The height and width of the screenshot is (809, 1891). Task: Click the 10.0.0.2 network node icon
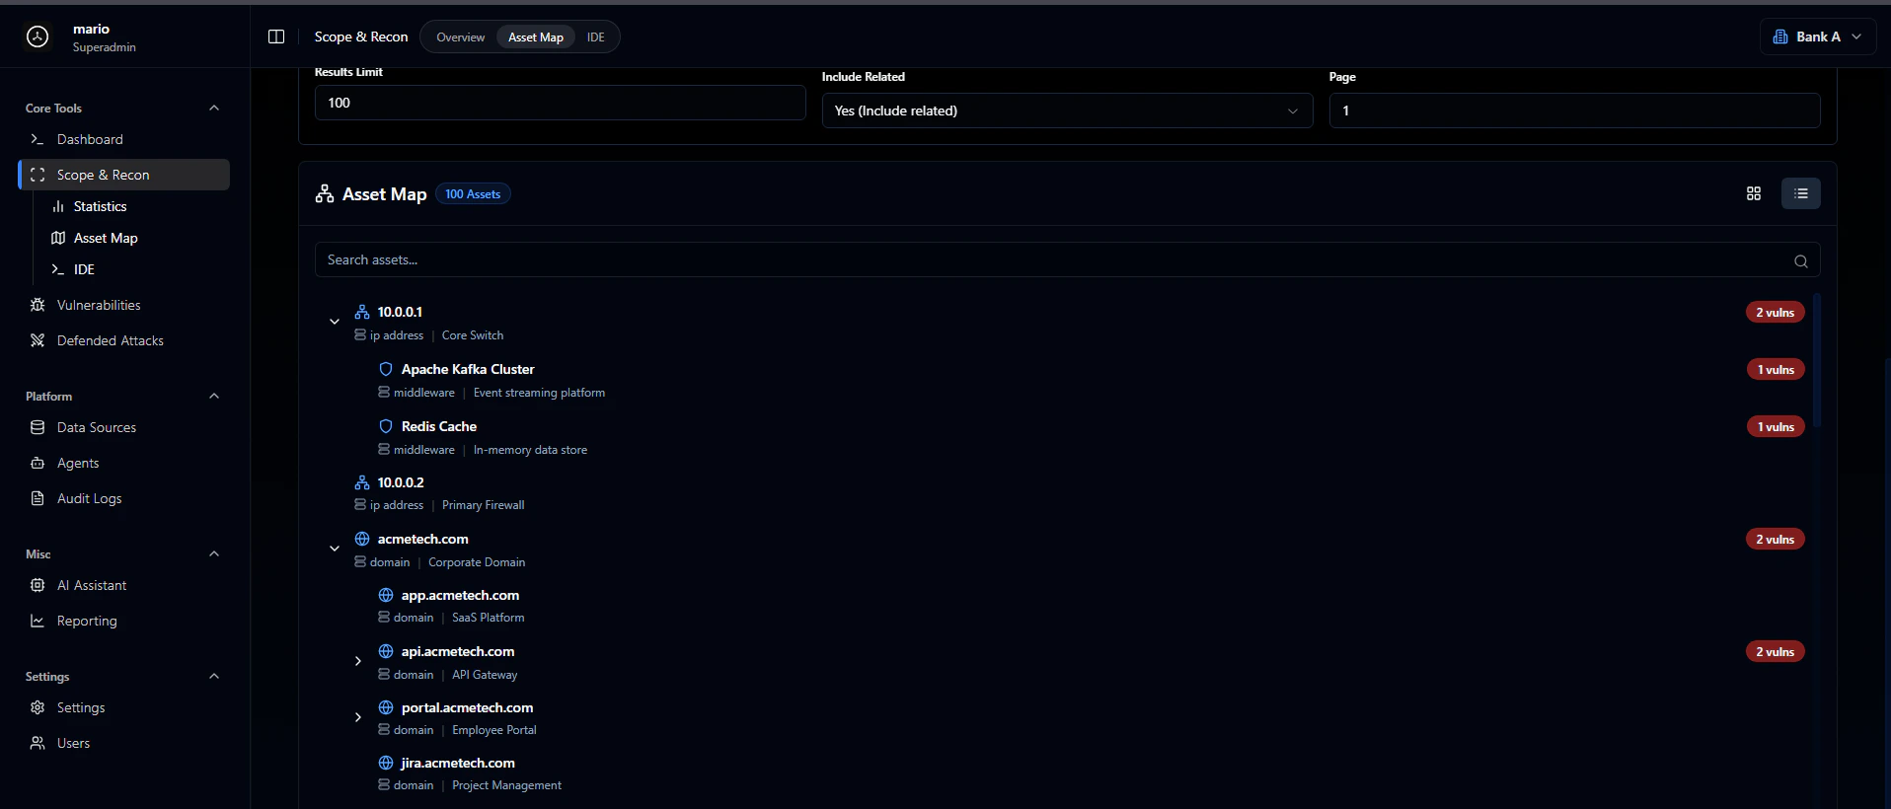click(362, 482)
